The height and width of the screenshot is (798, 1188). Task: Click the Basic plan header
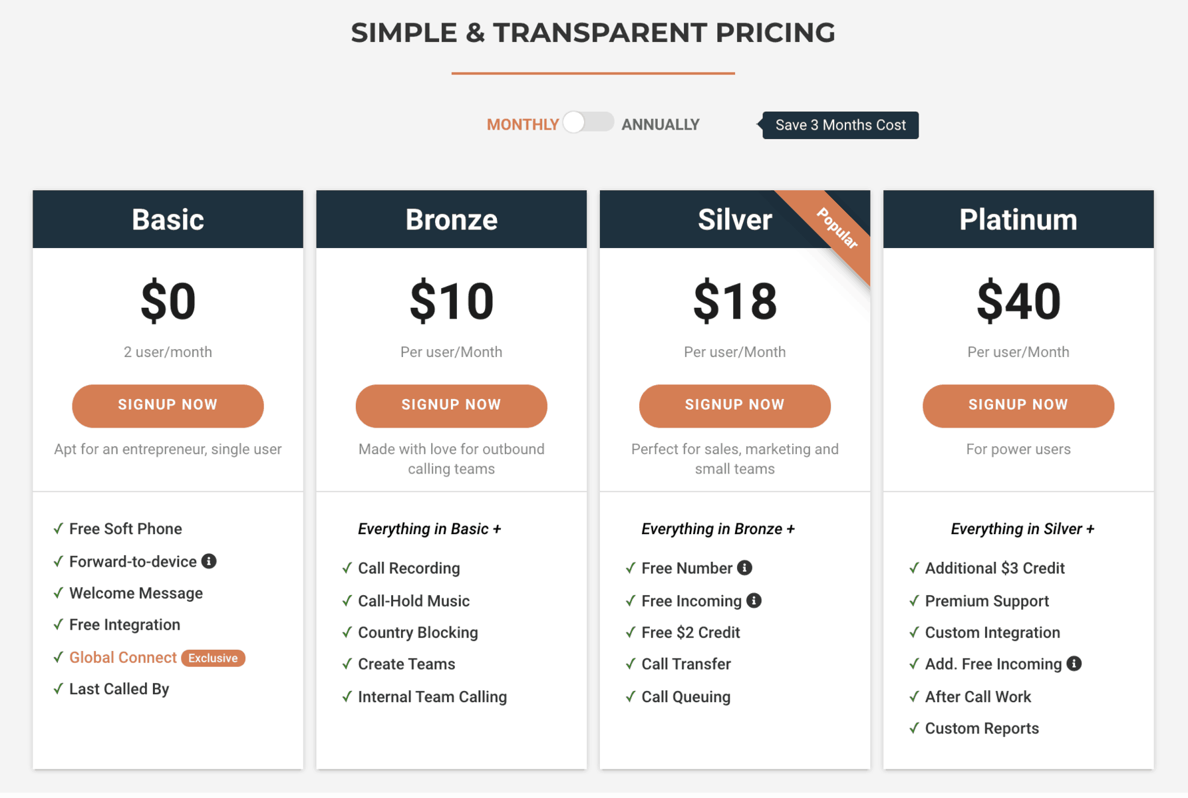point(168,219)
